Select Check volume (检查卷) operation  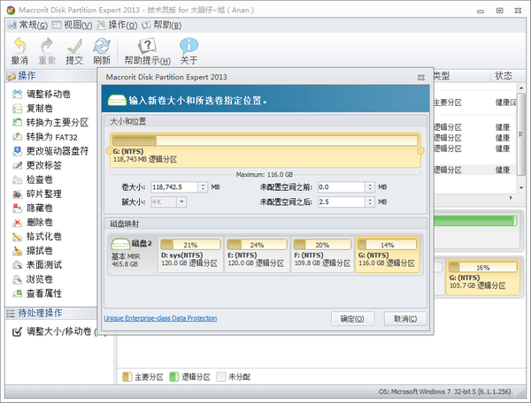(33, 179)
